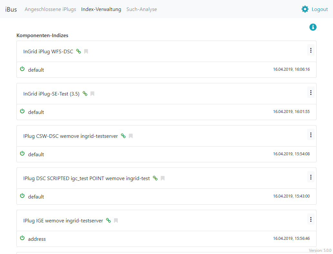Click link icon beside InGrid iPlug WFS-DSC
The width and height of the screenshot is (333, 254).
pos(78,51)
